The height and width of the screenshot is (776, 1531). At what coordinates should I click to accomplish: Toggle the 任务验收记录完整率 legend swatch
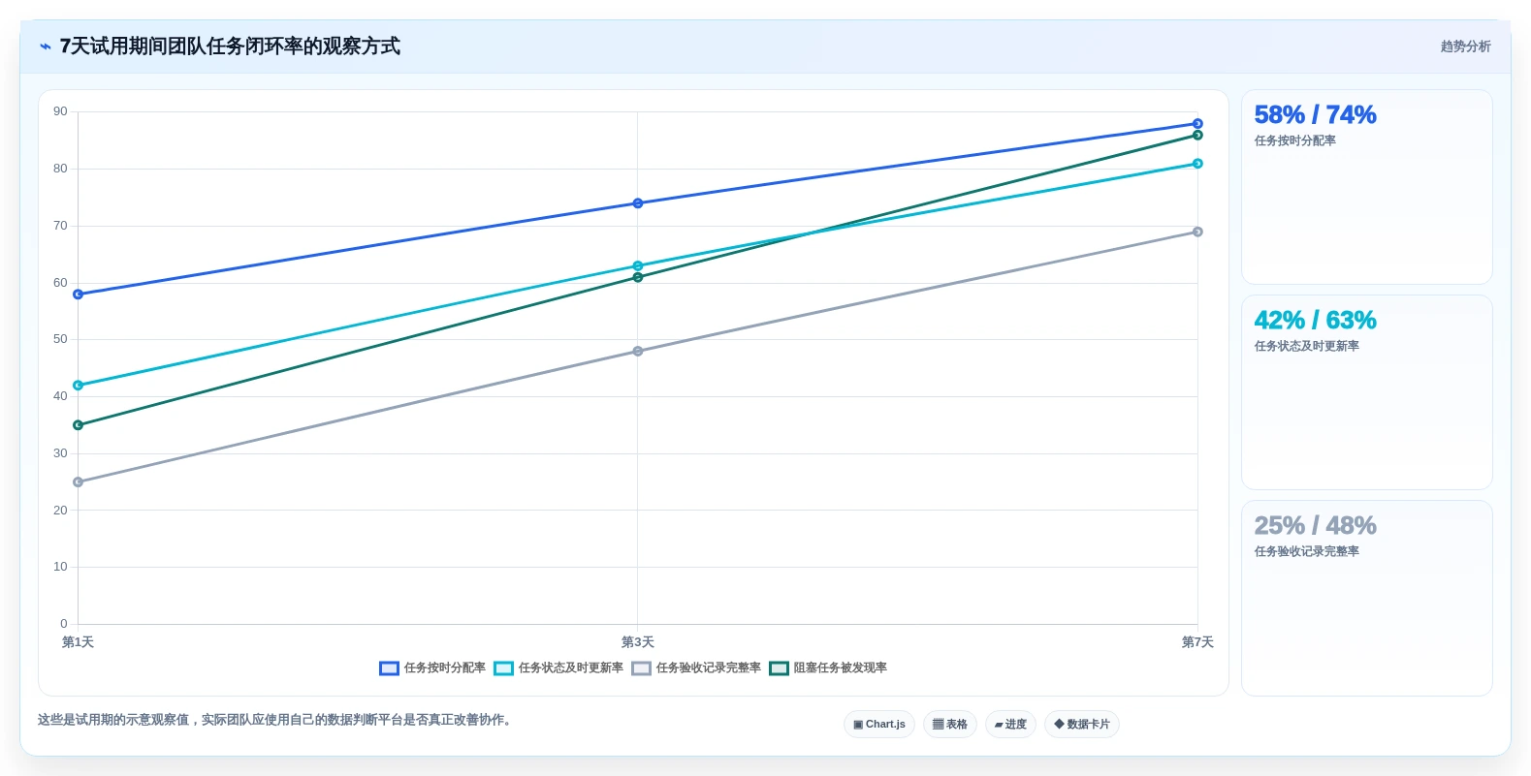point(641,668)
